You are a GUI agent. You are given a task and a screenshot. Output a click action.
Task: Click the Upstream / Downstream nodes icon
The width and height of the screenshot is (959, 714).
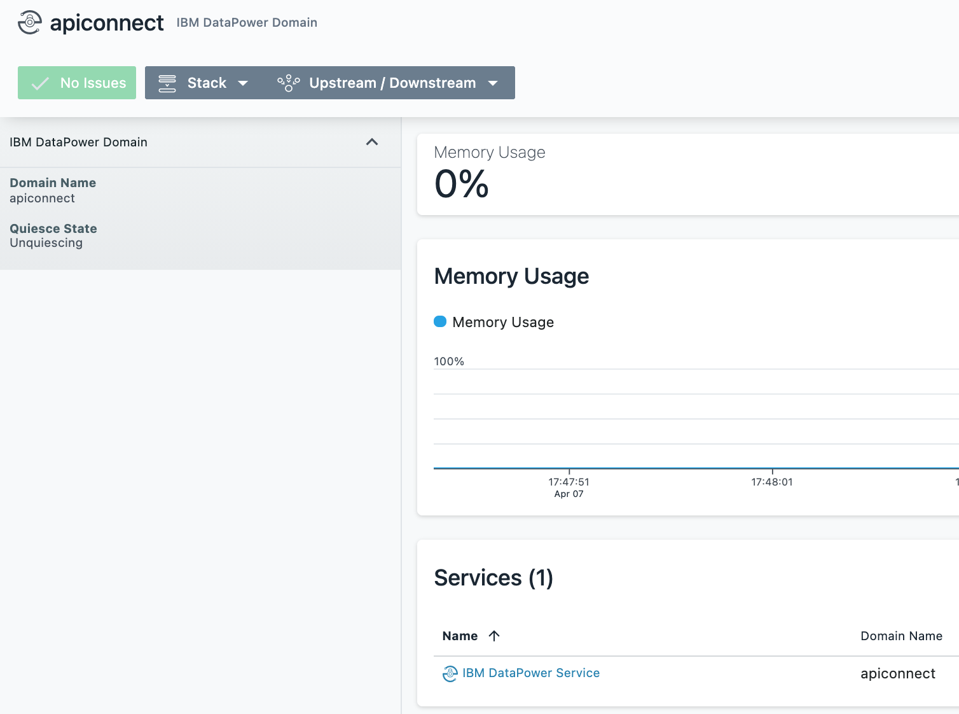289,83
